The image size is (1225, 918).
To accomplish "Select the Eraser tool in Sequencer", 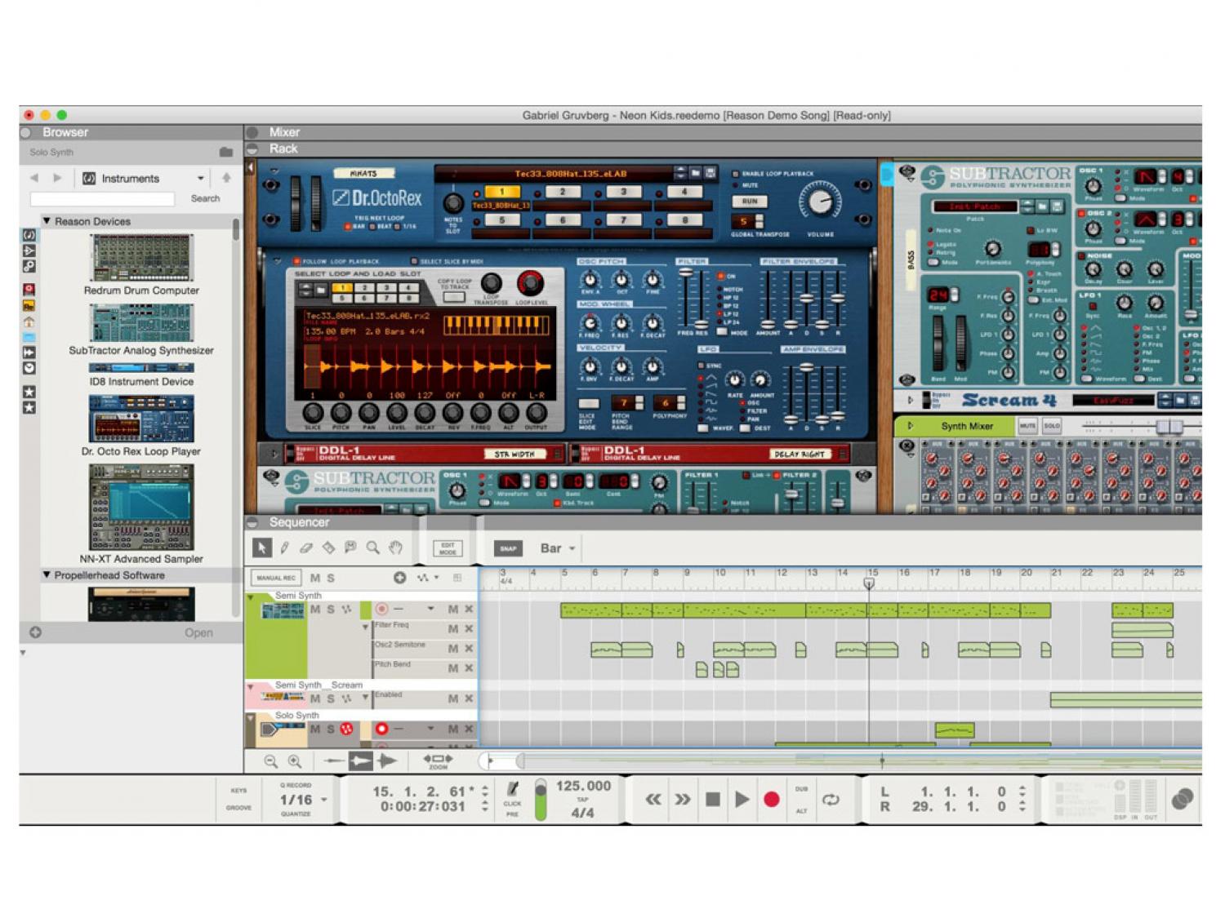I will point(306,548).
